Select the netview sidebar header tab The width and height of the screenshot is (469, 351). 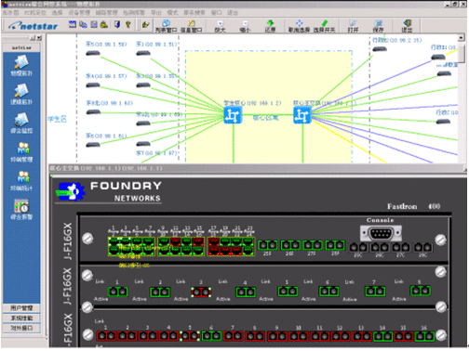point(21,47)
